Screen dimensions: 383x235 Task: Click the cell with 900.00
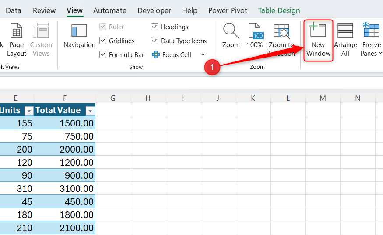(64, 175)
